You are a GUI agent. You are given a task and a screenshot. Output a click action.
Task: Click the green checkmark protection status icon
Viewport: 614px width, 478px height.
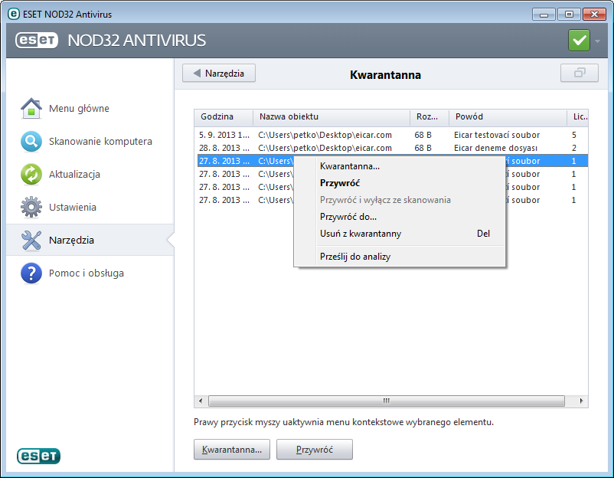579,40
